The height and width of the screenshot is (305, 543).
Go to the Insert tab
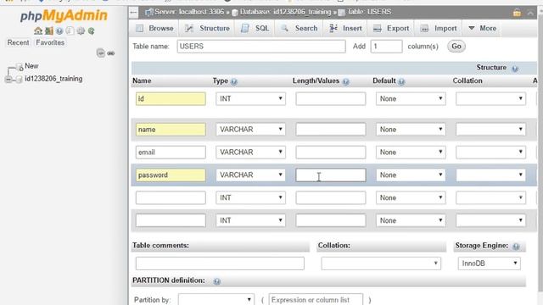pos(345,28)
